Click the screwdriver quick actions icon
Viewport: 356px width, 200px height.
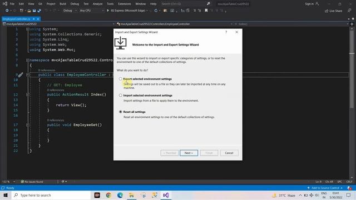click(21, 74)
